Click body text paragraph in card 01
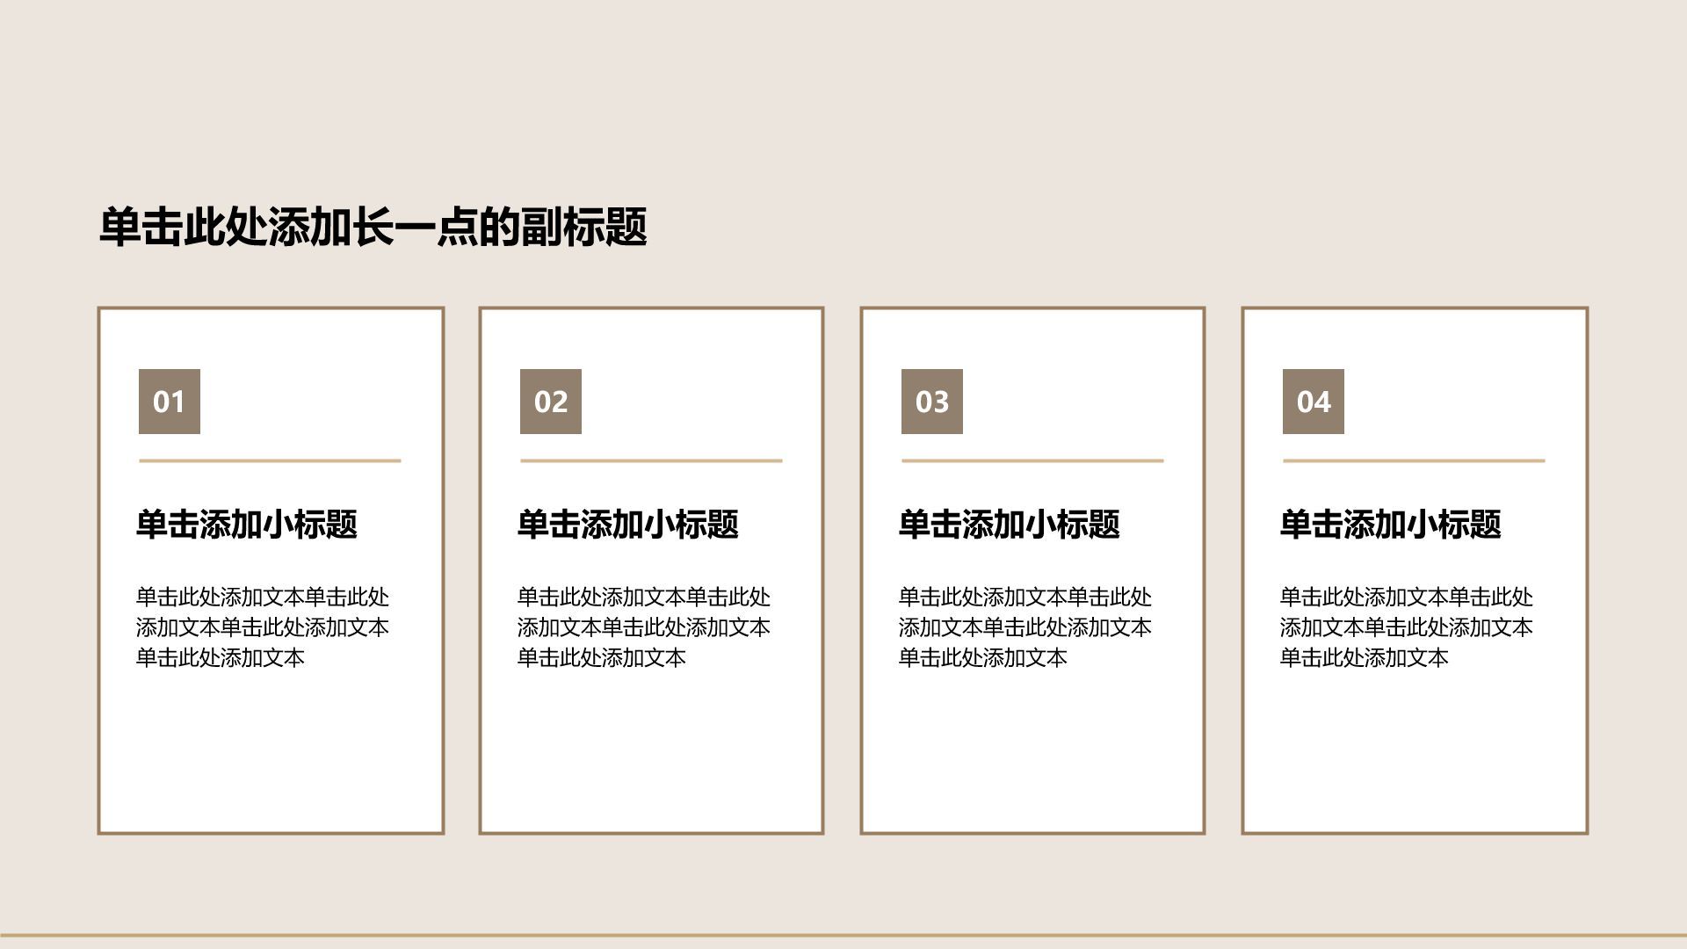The width and height of the screenshot is (1687, 949). 263,627
